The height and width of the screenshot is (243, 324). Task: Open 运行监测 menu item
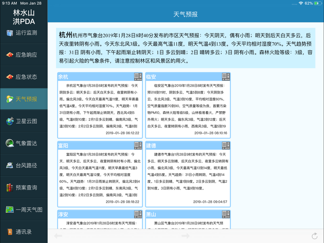24,33
